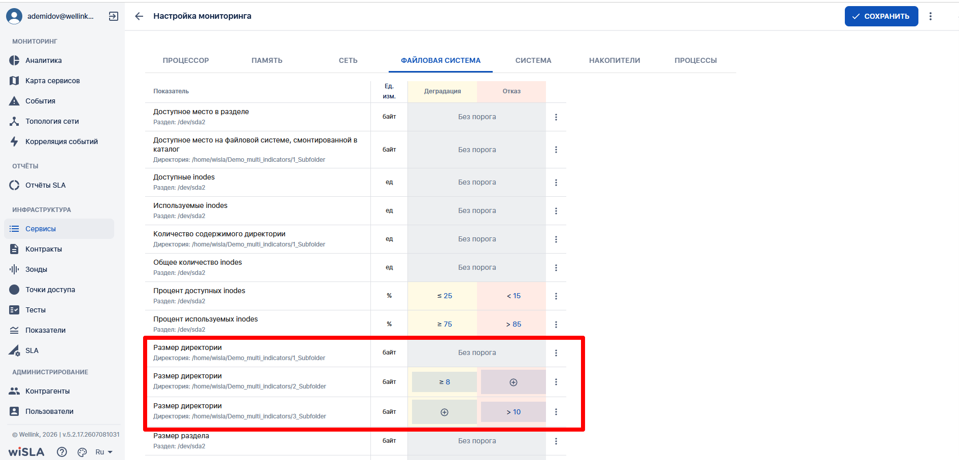Screen dimensions: 959x460
Task: Go back with the arrow icon
Action: pos(139,16)
